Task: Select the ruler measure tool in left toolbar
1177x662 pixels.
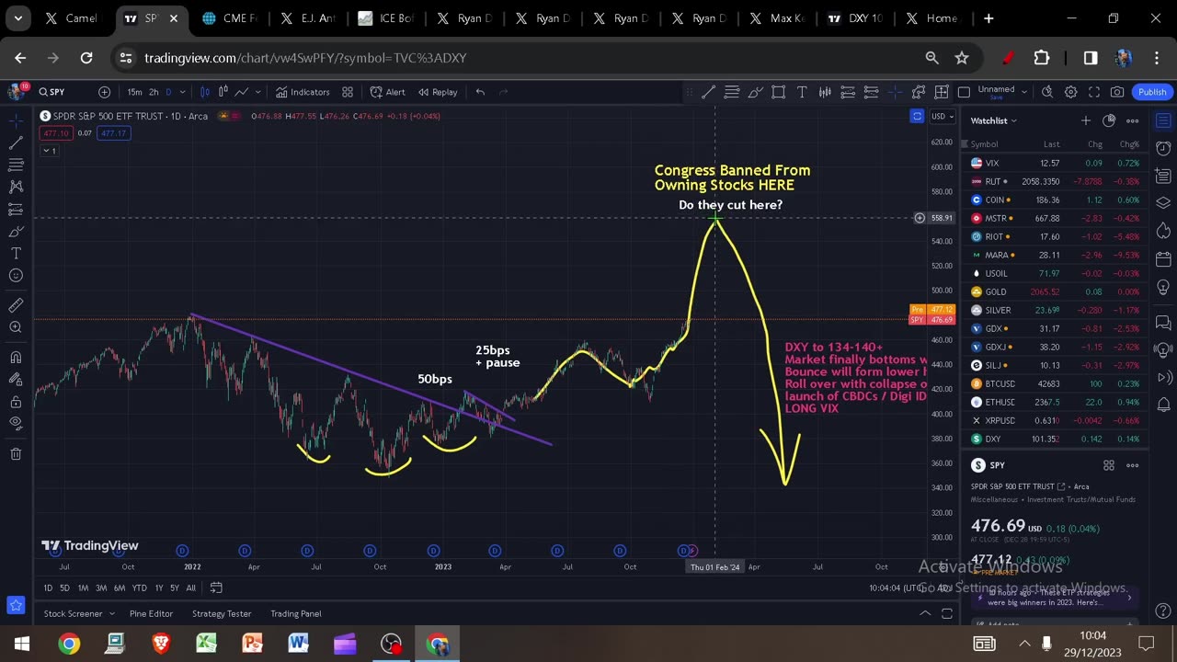Action: tap(16, 305)
